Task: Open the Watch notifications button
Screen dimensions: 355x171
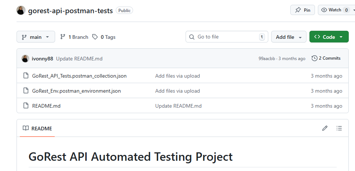Action: click(x=336, y=10)
